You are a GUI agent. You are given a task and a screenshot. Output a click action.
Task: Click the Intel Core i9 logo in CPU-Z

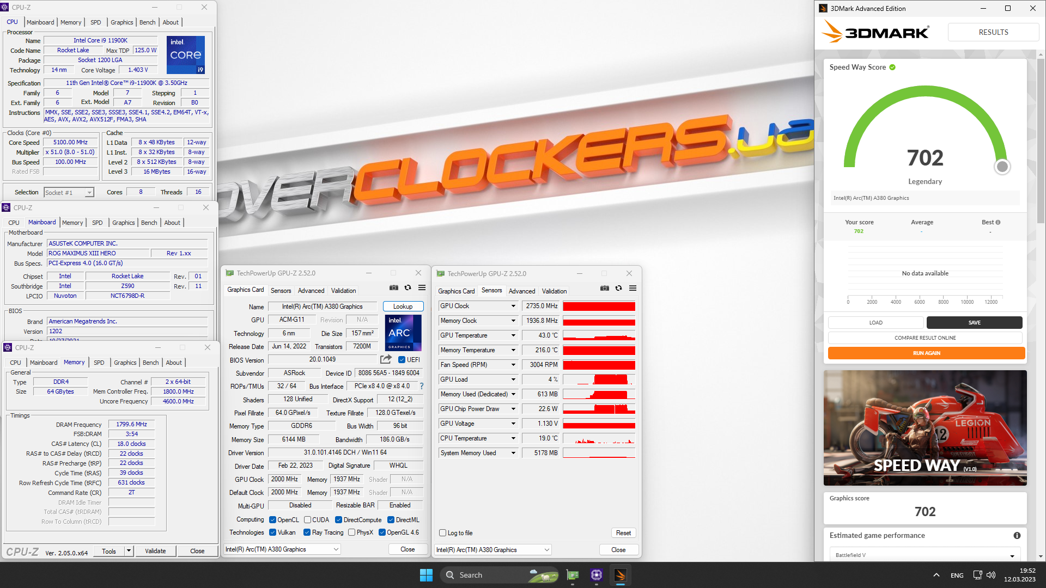pos(186,55)
